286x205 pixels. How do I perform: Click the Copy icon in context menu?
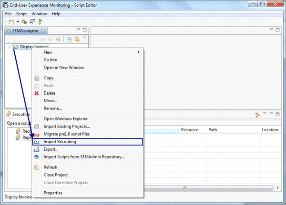point(36,78)
